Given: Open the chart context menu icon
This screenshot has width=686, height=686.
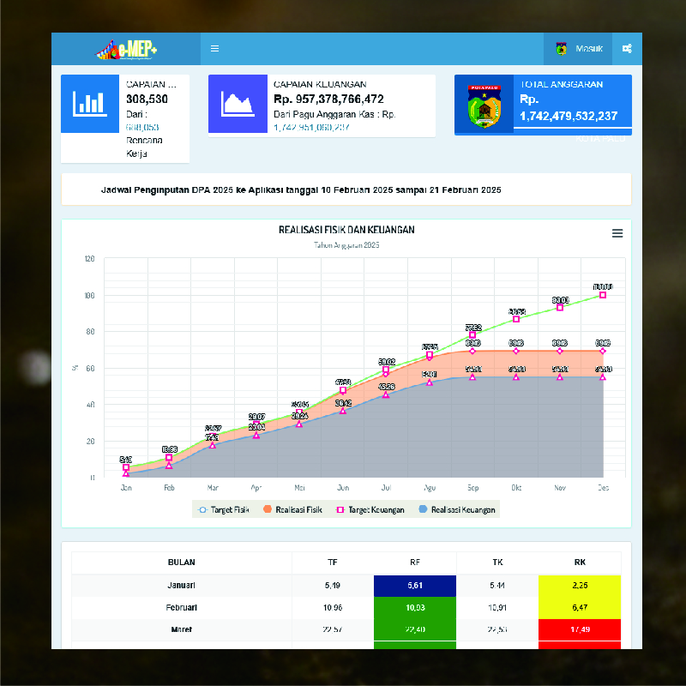Looking at the screenshot, I should pyautogui.click(x=617, y=233).
